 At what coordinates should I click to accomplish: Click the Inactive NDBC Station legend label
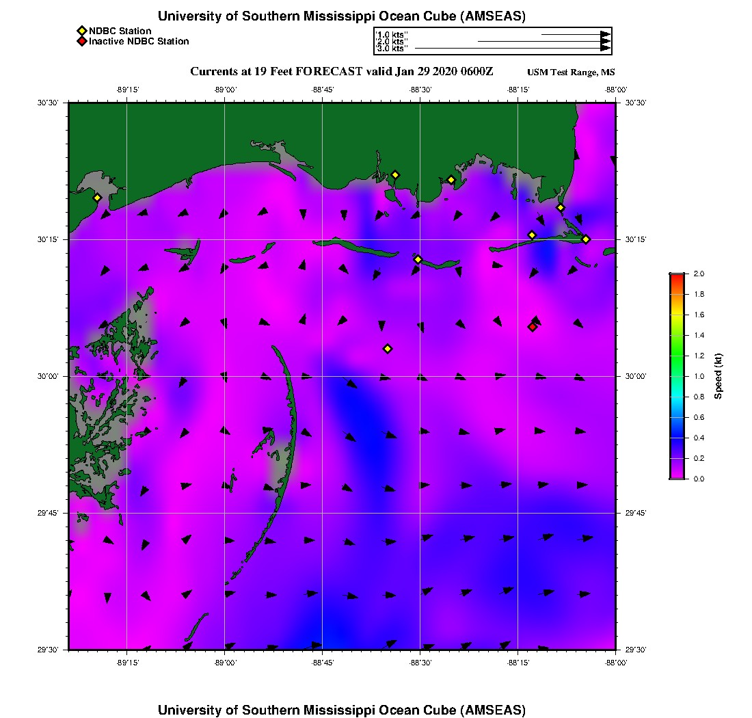pyautogui.click(x=139, y=41)
